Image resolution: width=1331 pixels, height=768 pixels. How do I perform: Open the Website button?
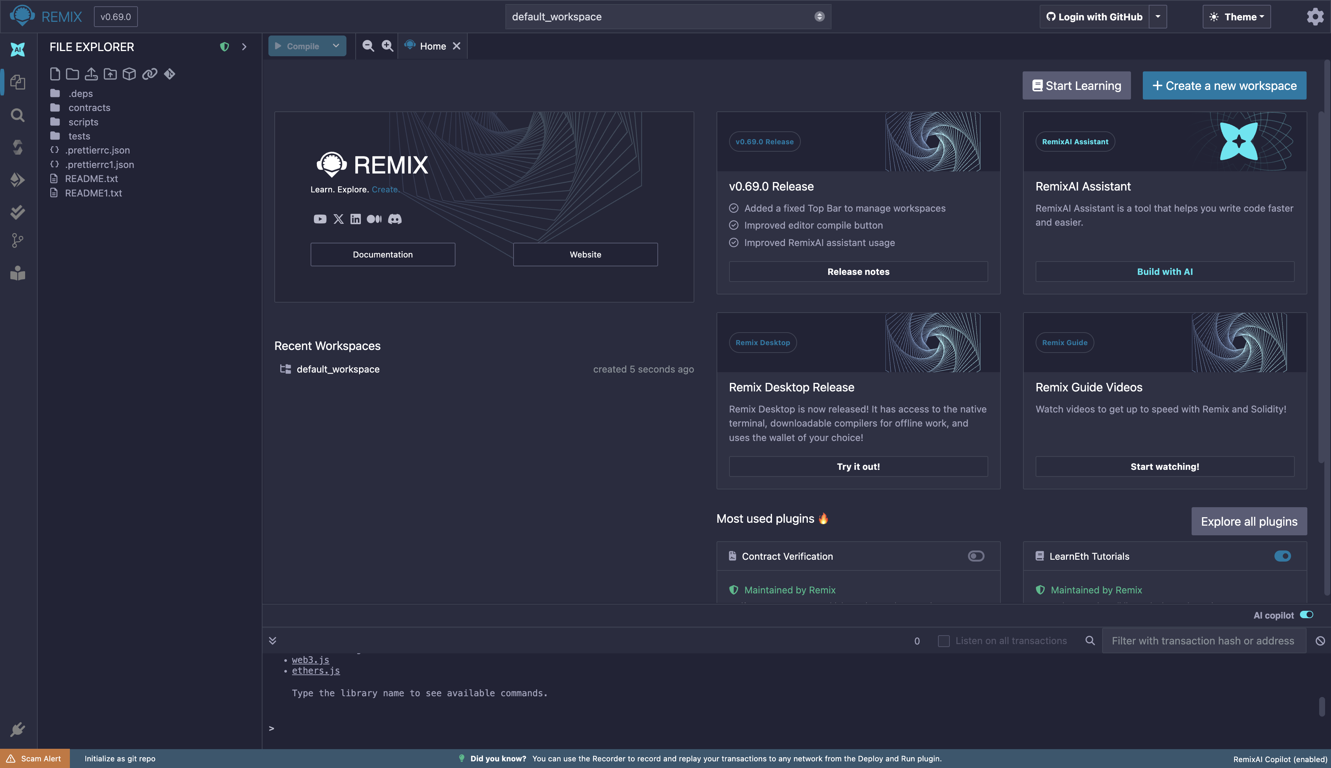click(x=585, y=254)
